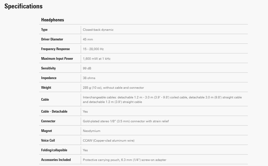This screenshot has height=166, width=268.
Task: Select the Maximum Input Power label
Action: pyautogui.click(x=57, y=59)
